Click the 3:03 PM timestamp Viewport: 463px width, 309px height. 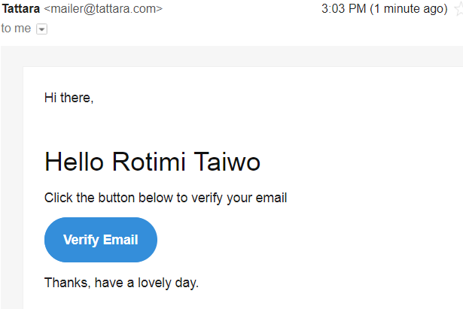pyautogui.click(x=344, y=8)
